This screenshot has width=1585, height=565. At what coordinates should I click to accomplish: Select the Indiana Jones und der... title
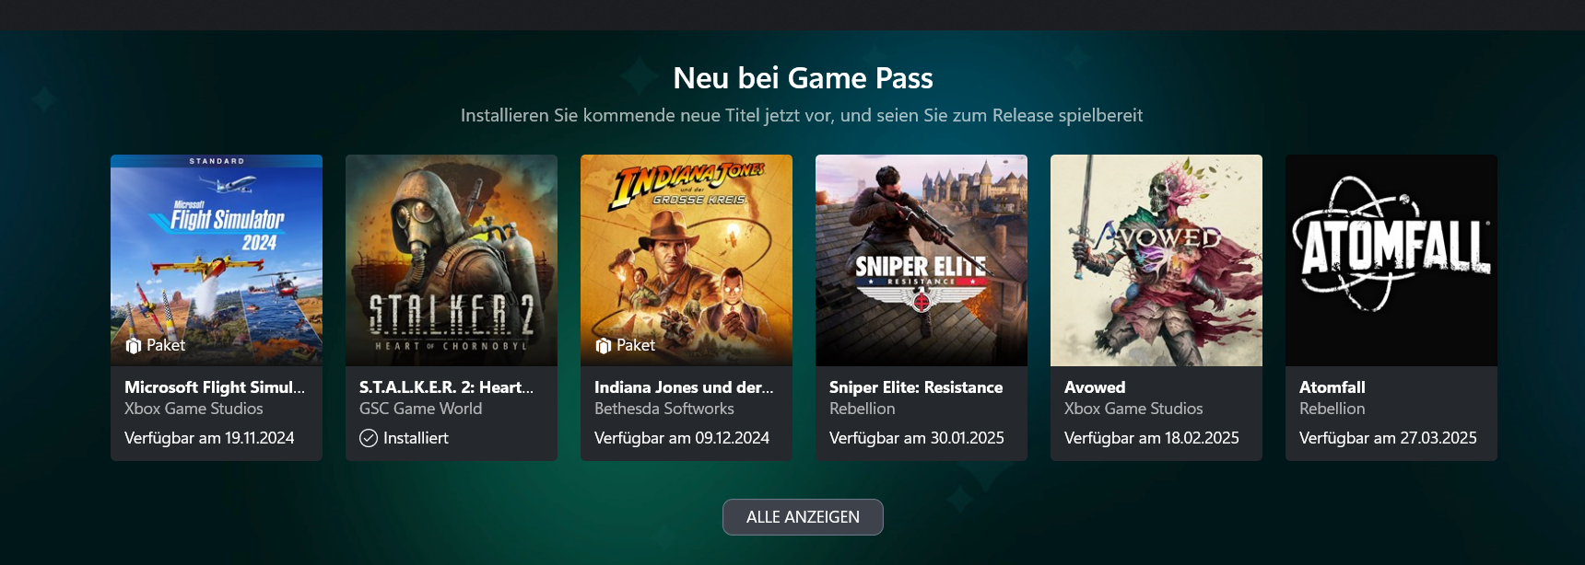pos(684,387)
